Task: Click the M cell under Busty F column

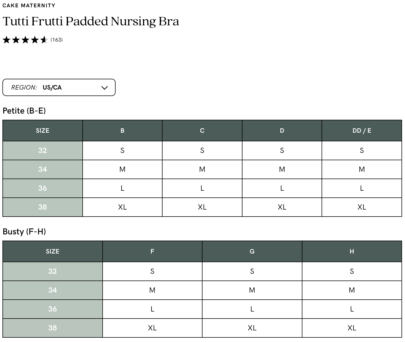Action: tap(152, 290)
